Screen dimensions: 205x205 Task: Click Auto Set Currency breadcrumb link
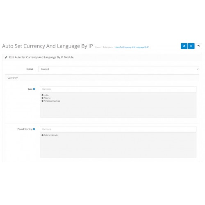click(x=132, y=47)
